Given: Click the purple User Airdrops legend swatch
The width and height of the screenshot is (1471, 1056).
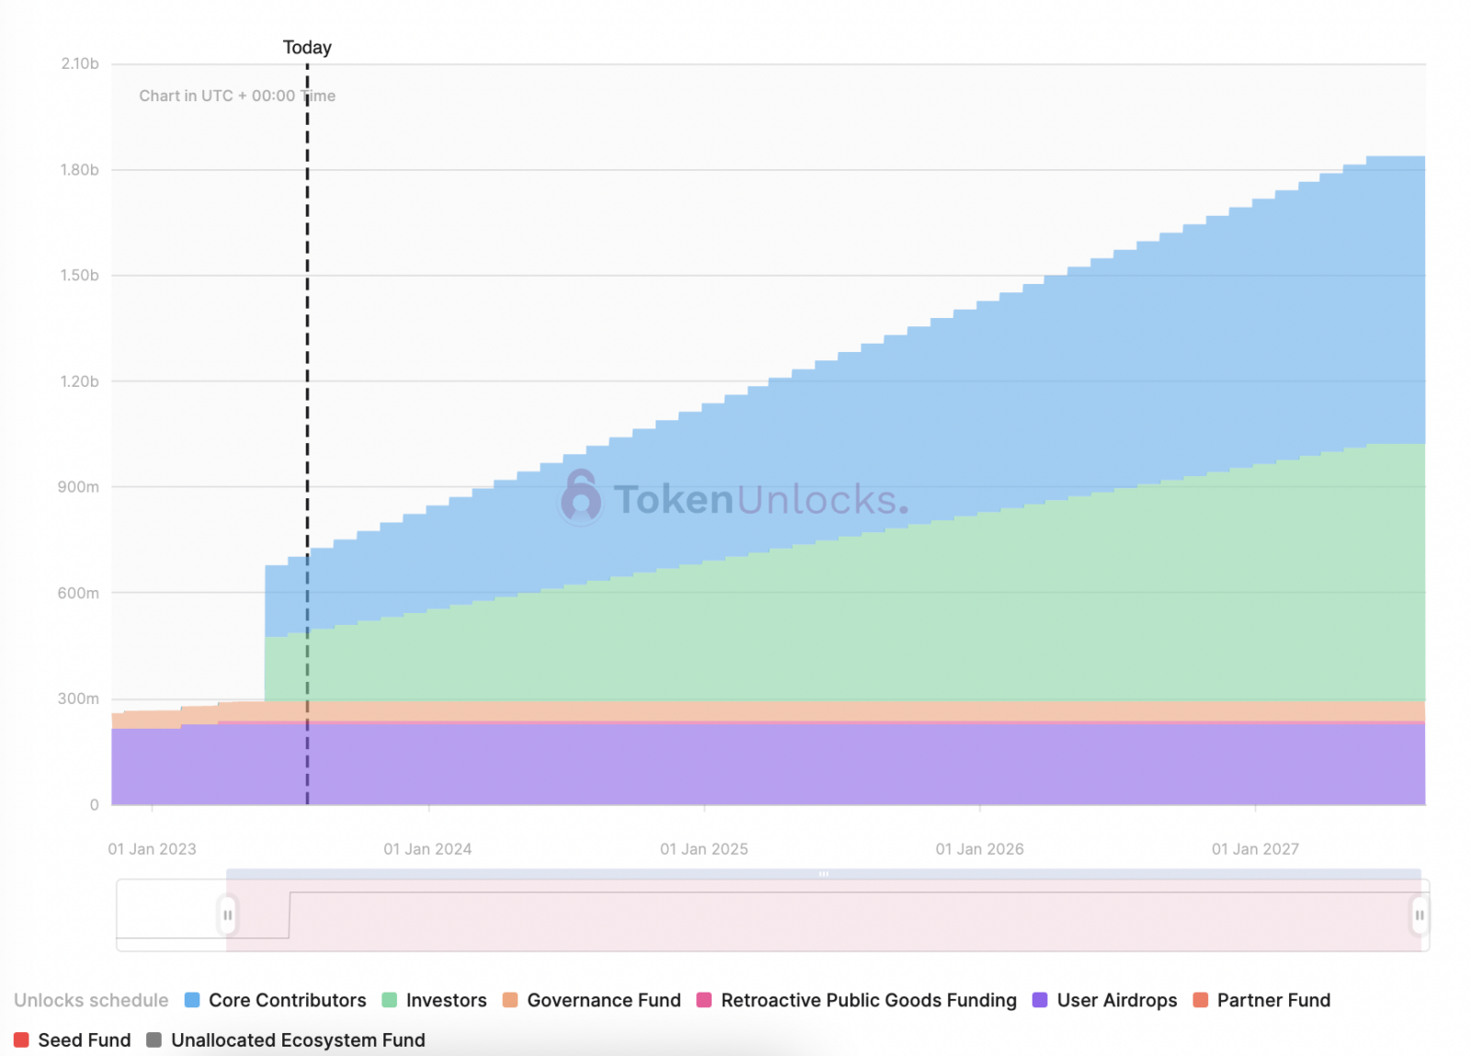Looking at the screenshot, I should coord(1038,1000).
